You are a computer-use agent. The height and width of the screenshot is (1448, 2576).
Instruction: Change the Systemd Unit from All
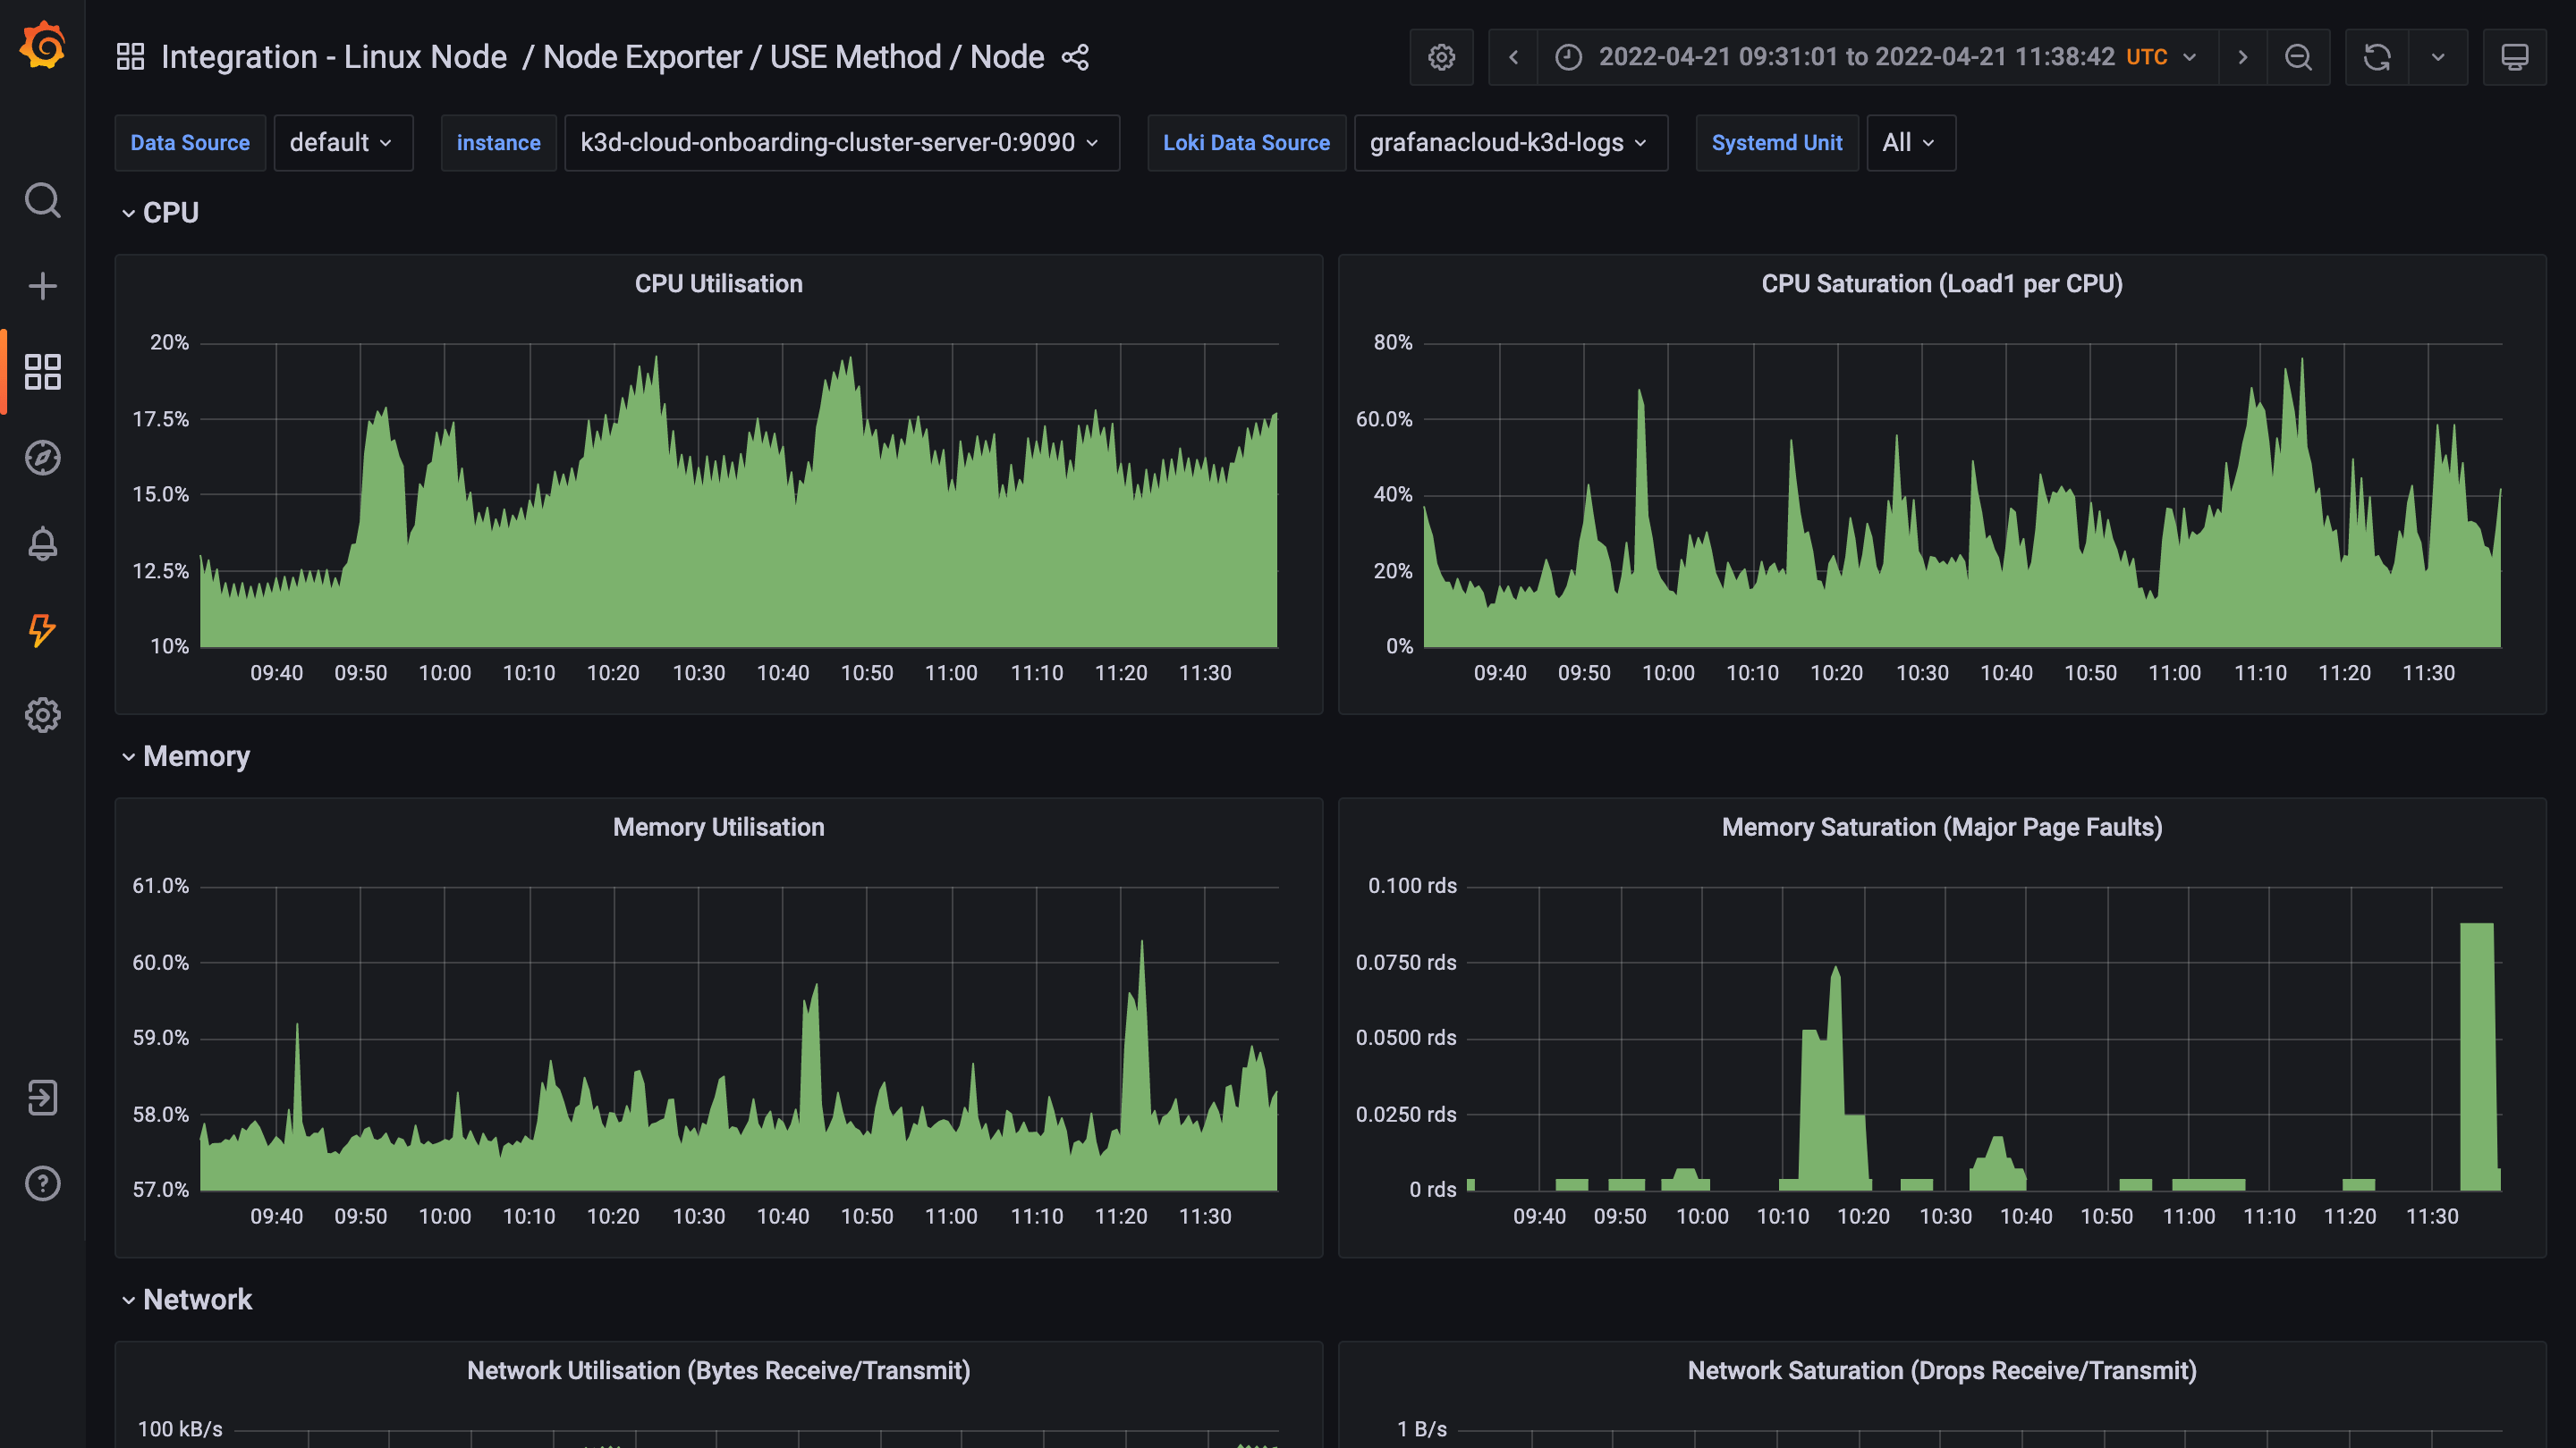tap(1909, 142)
